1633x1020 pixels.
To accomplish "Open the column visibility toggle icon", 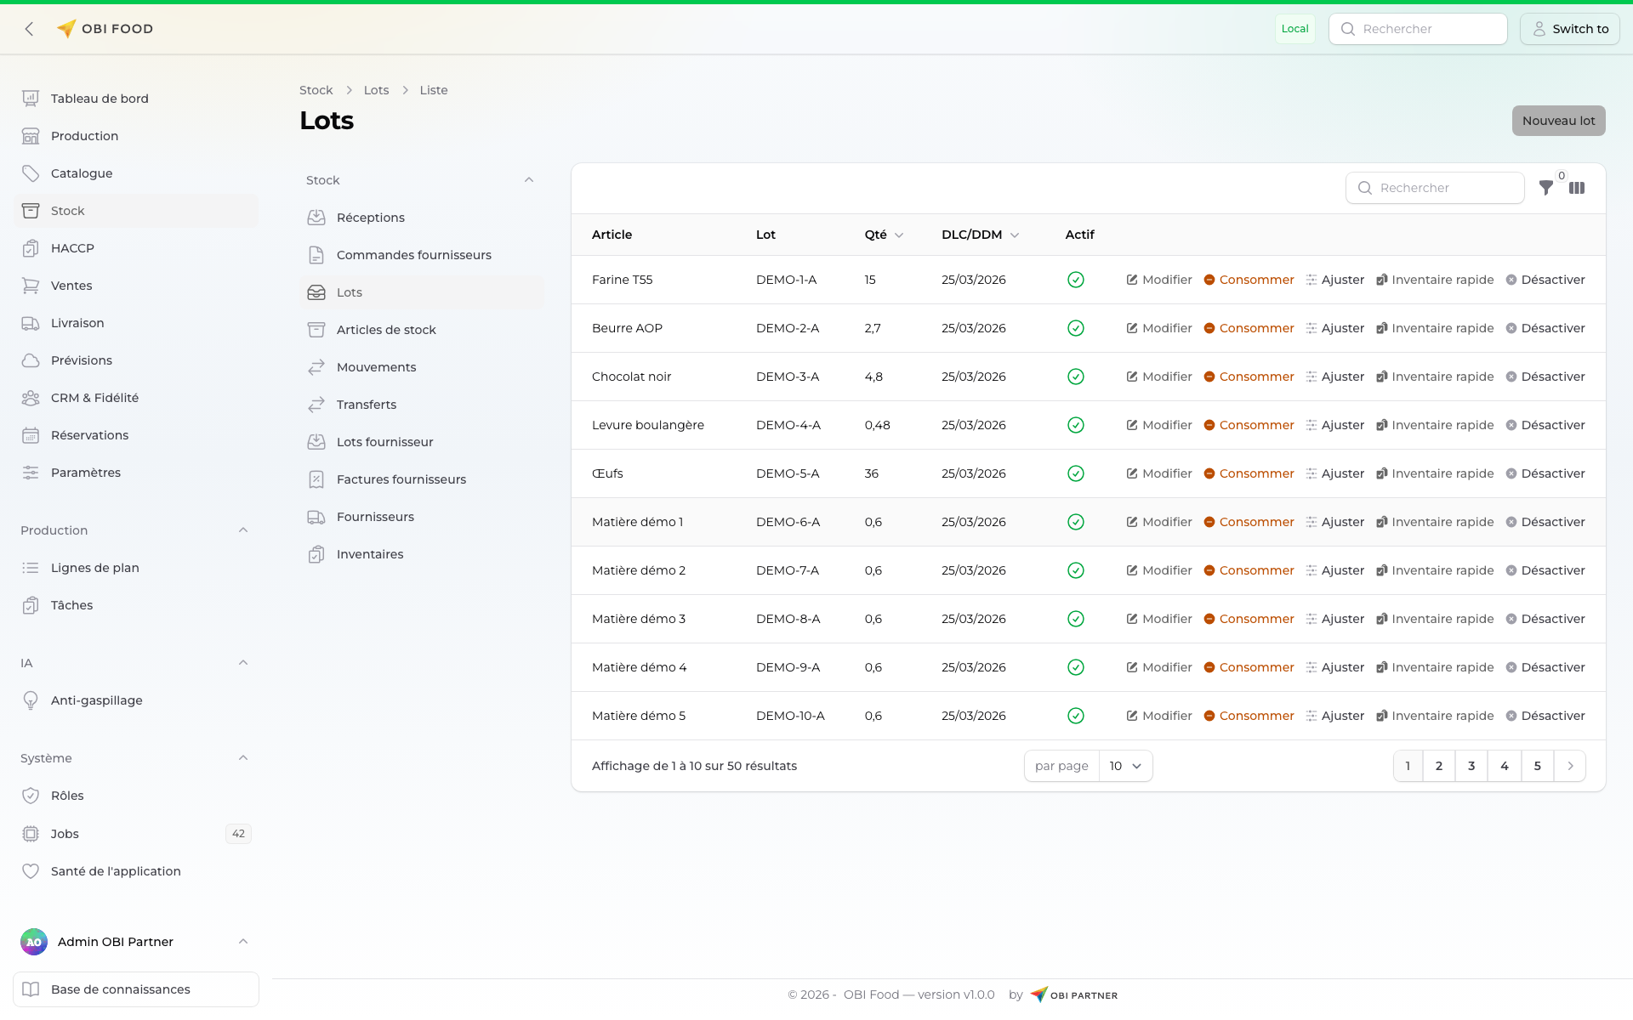I will coord(1577,188).
